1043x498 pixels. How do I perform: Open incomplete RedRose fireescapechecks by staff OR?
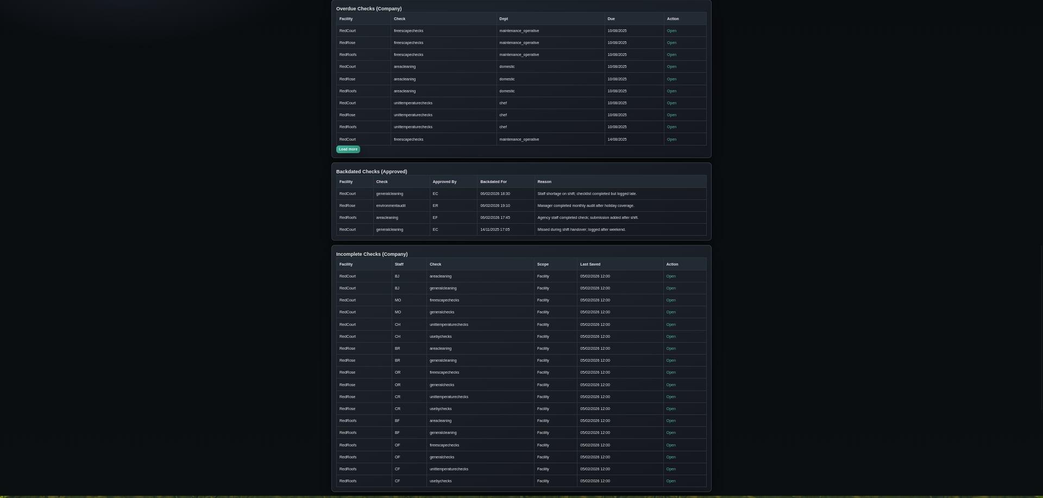tap(671, 373)
